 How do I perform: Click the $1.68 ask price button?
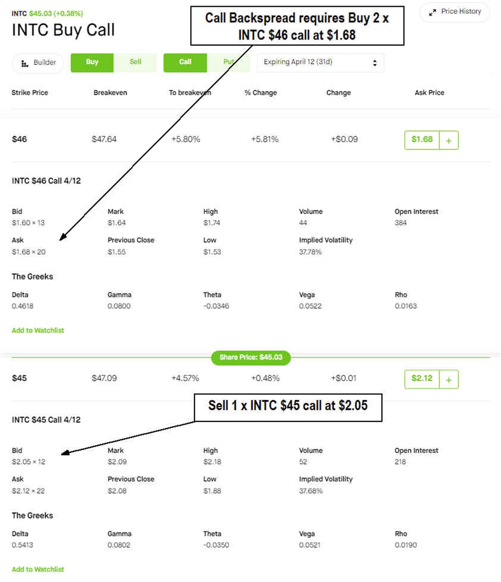[422, 140]
